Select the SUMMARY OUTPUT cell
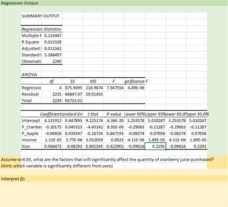Screen dimensions: 228x207 click(x=40, y=16)
